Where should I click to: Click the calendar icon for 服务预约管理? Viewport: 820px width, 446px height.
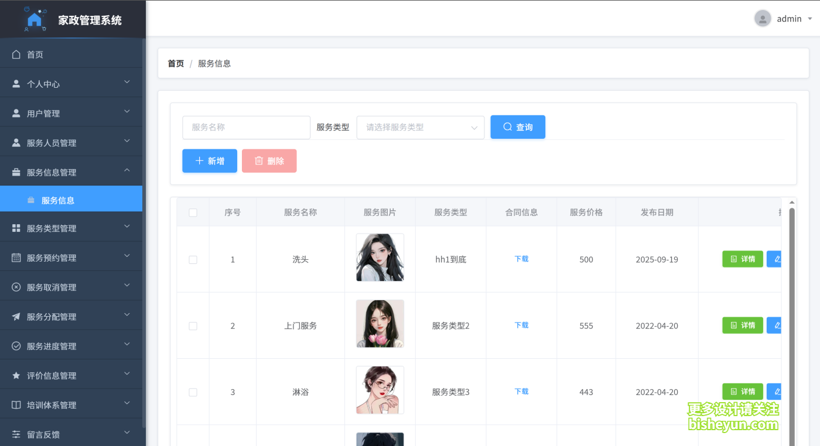[16, 256]
